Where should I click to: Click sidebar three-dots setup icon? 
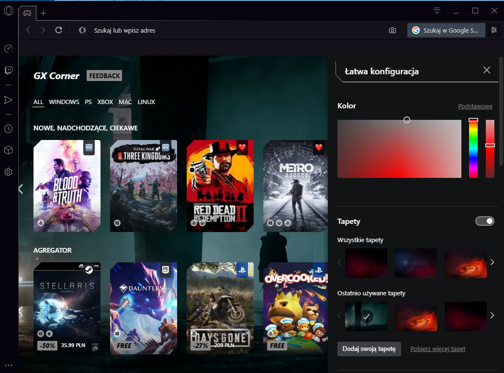tap(8, 365)
